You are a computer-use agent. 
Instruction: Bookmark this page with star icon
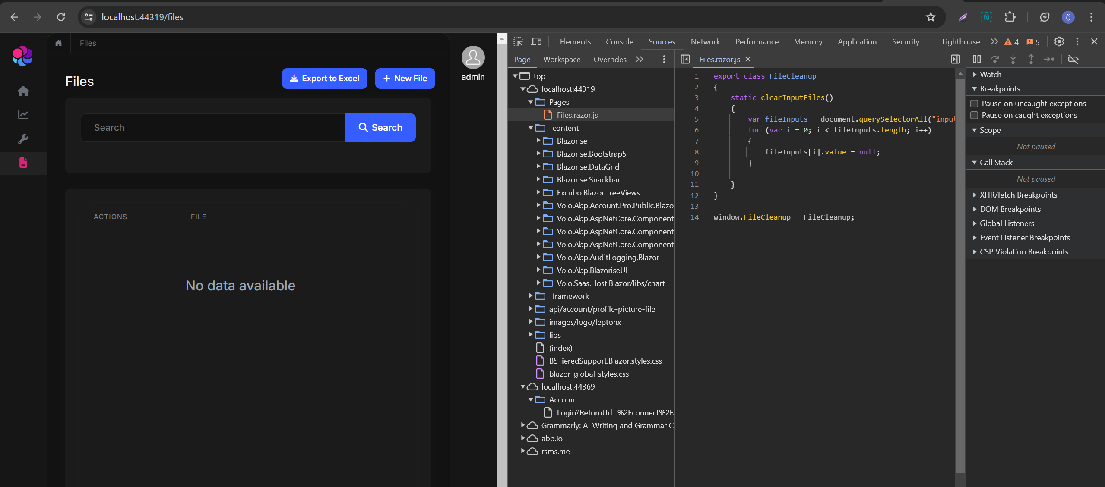tap(931, 17)
